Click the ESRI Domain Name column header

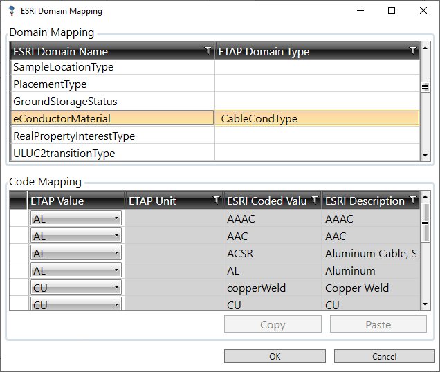pos(113,51)
